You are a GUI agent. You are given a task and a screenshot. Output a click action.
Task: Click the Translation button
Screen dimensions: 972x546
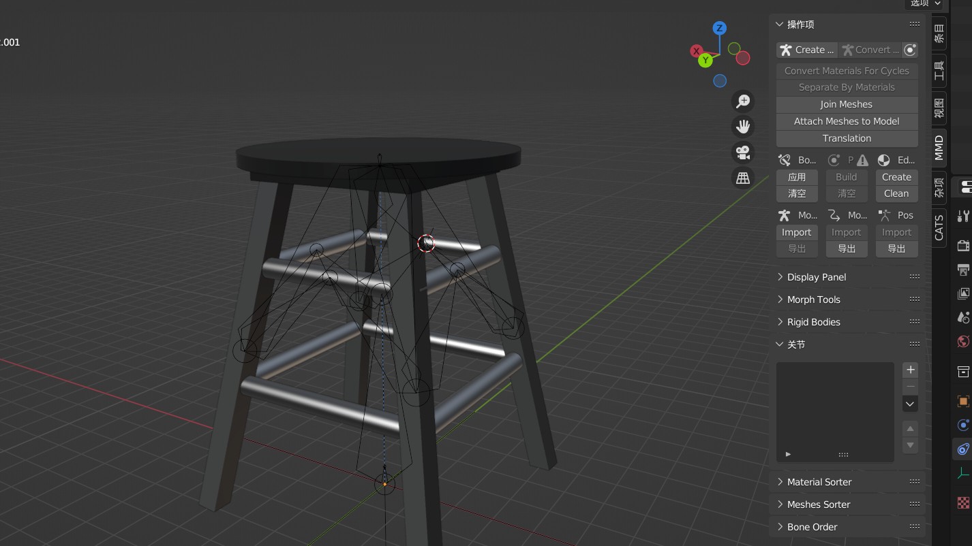847,138
